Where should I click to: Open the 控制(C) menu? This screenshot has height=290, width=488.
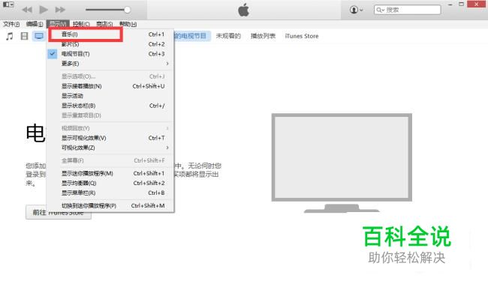[x=81, y=24]
